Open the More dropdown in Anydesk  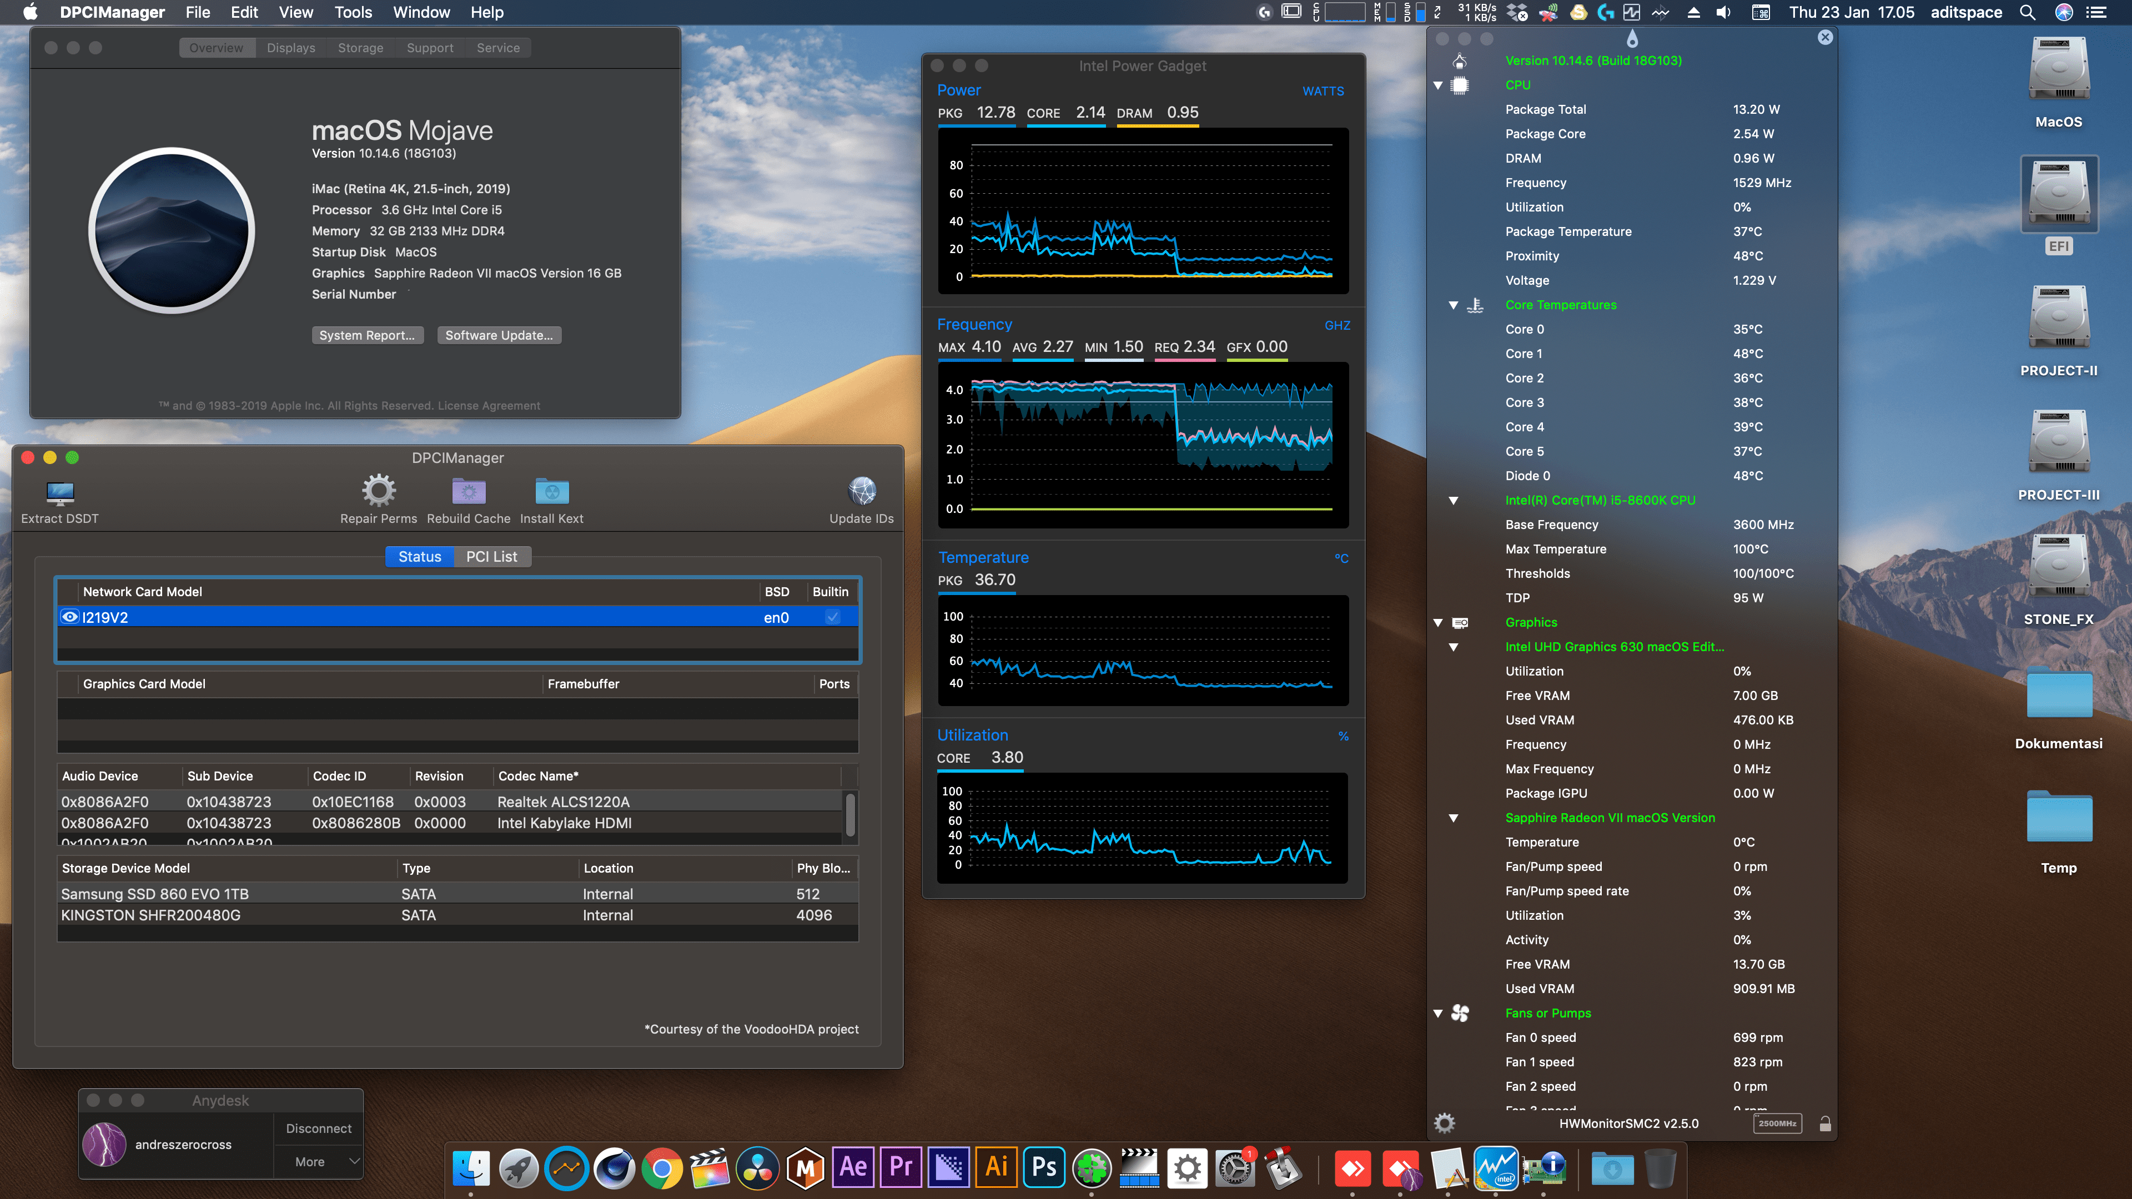tap(319, 1162)
